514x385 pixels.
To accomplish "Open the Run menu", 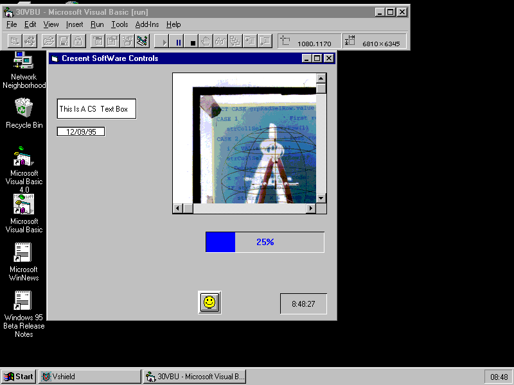I will coord(97,24).
